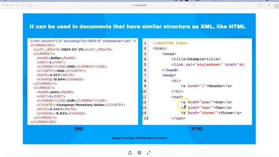This screenshot has height=157, width=279.
Task: Click the href="two/" anchor line
Action: coord(206,108)
